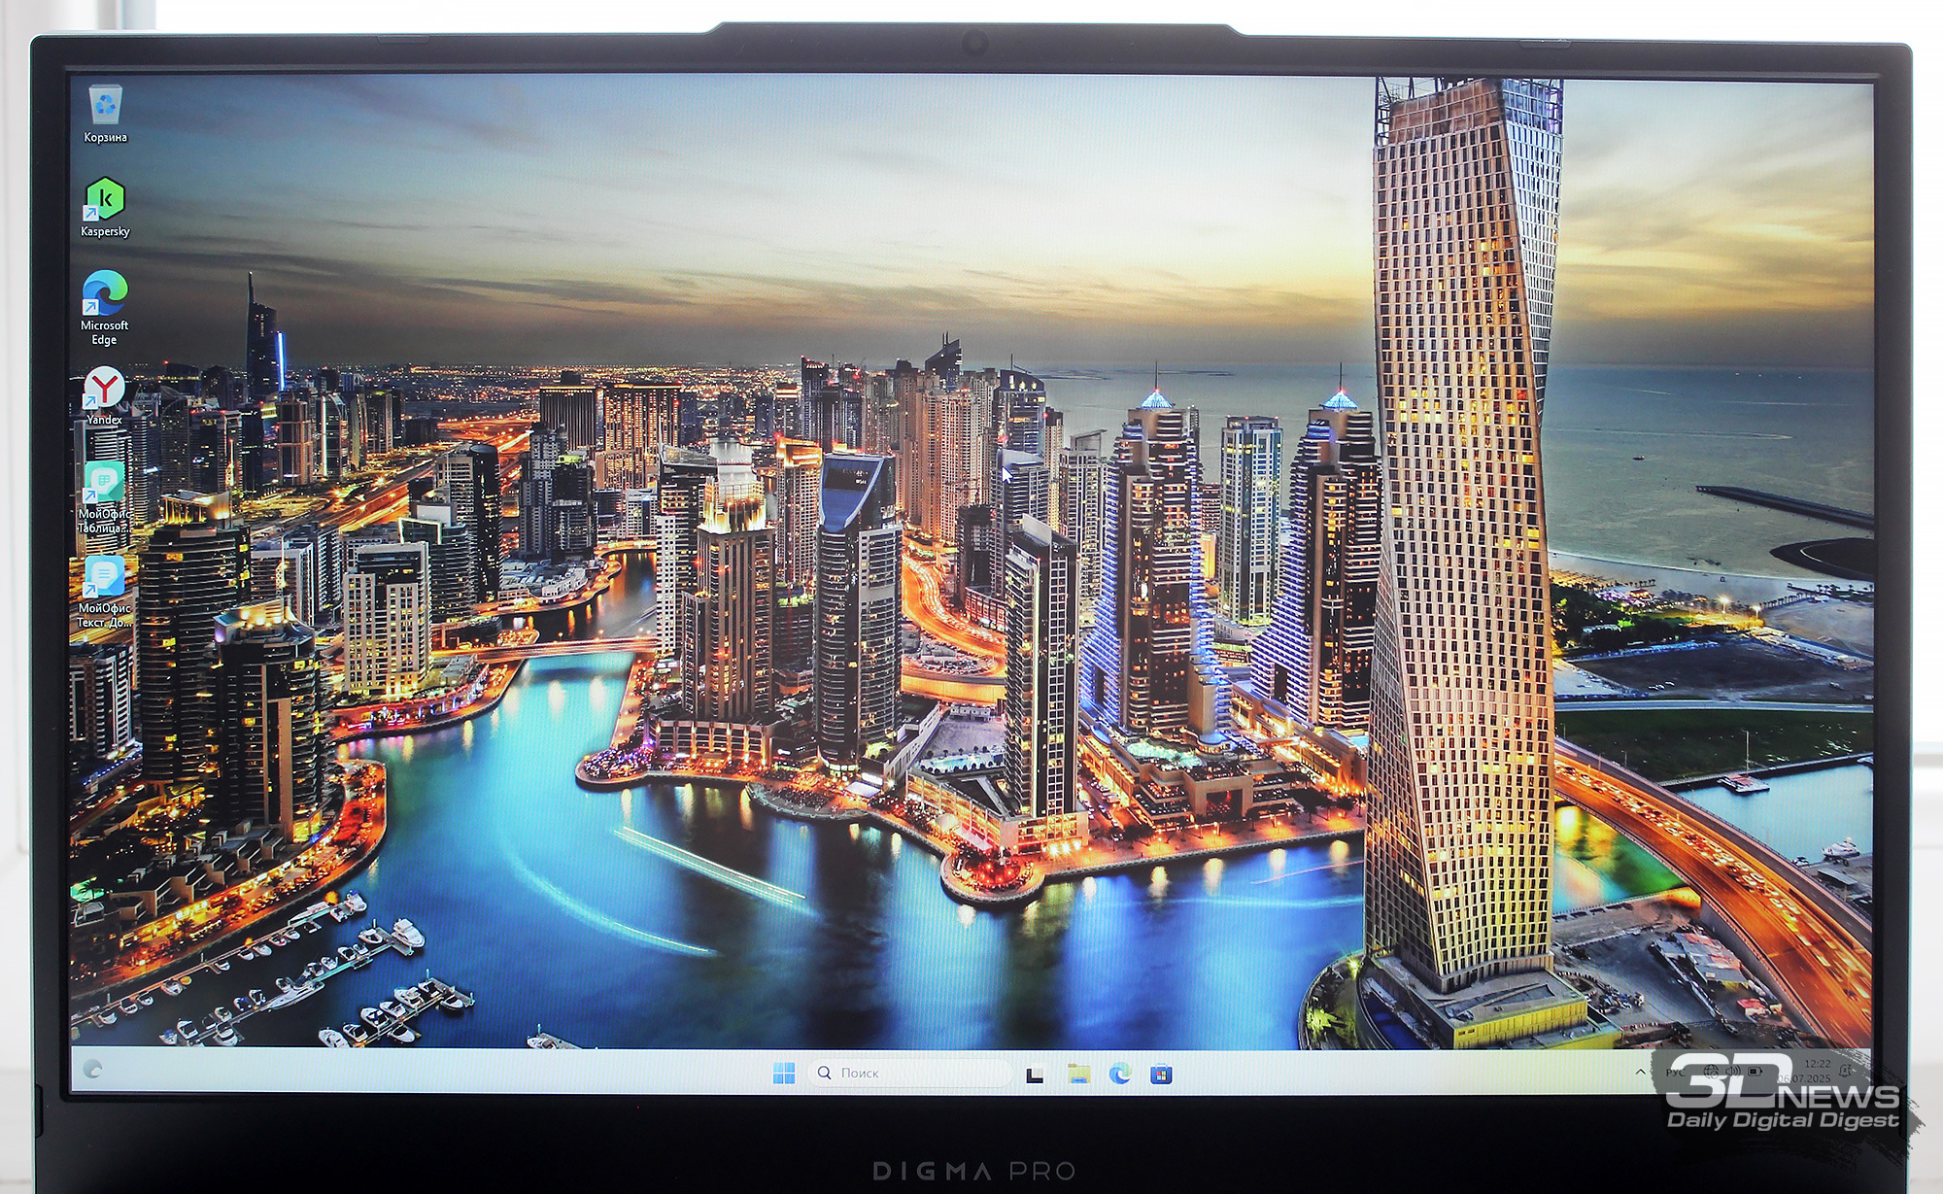The width and height of the screenshot is (1943, 1194).
Task: Click the battery status tray icon
Action: (x=1755, y=1072)
